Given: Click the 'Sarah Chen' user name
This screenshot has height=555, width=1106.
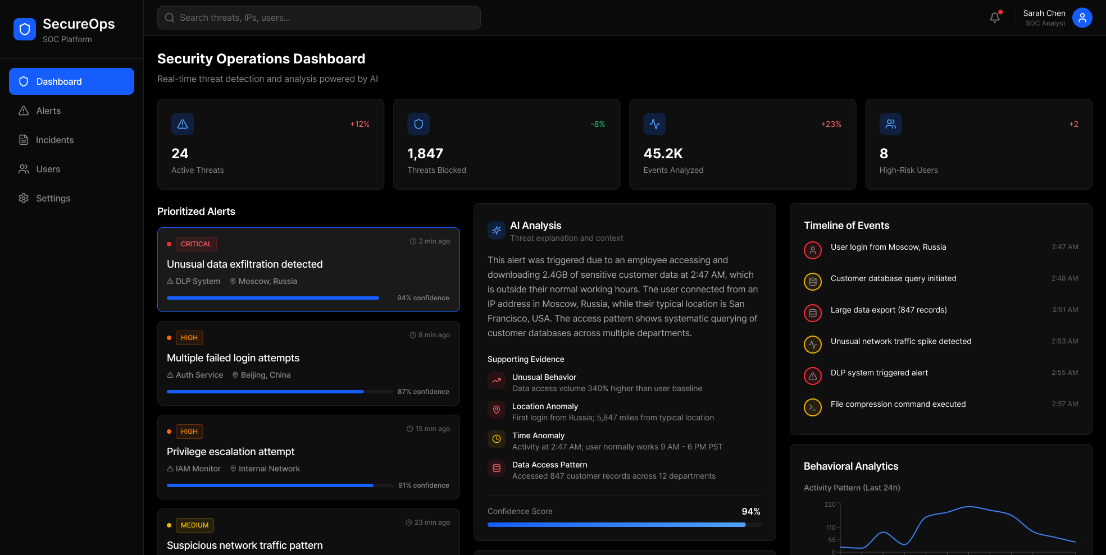Looking at the screenshot, I should [1044, 13].
